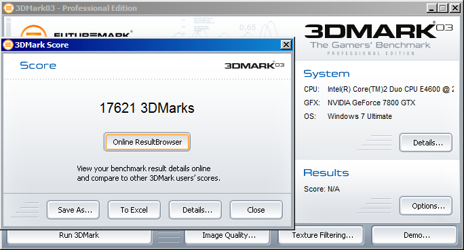Click the 3DMark Score dialog title icon
The height and width of the screenshot is (250, 464).
pyautogui.click(x=8, y=45)
